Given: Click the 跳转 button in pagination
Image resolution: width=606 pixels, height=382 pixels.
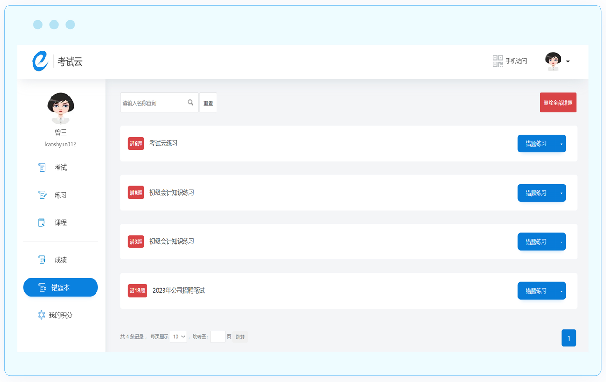Looking at the screenshot, I should 240,337.
